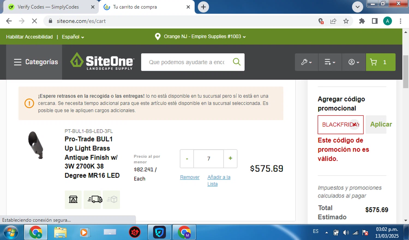Viewport: 409px width, 240px height.
Task: Click the ES language indicator
Action: [315, 231]
